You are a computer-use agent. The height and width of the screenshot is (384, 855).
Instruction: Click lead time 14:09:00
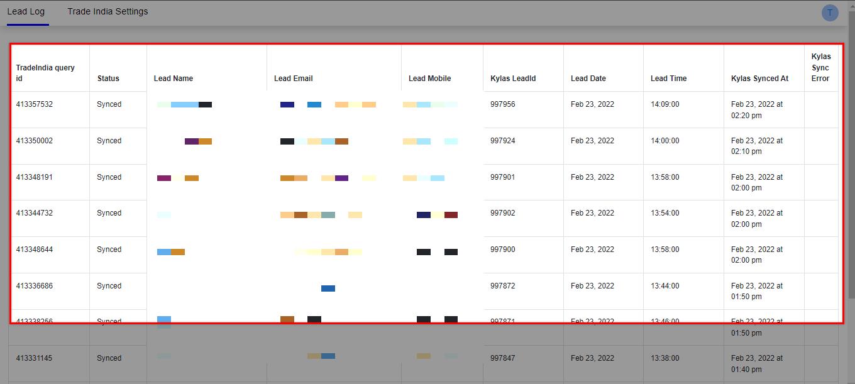[x=665, y=104]
